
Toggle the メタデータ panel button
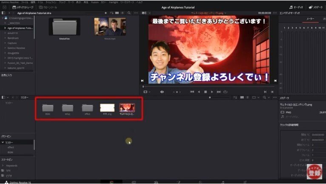pos(316,7)
